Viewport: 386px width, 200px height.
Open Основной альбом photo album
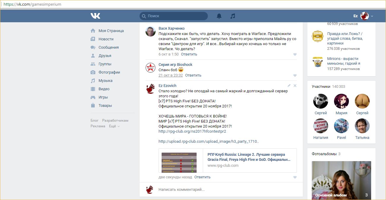341,180
